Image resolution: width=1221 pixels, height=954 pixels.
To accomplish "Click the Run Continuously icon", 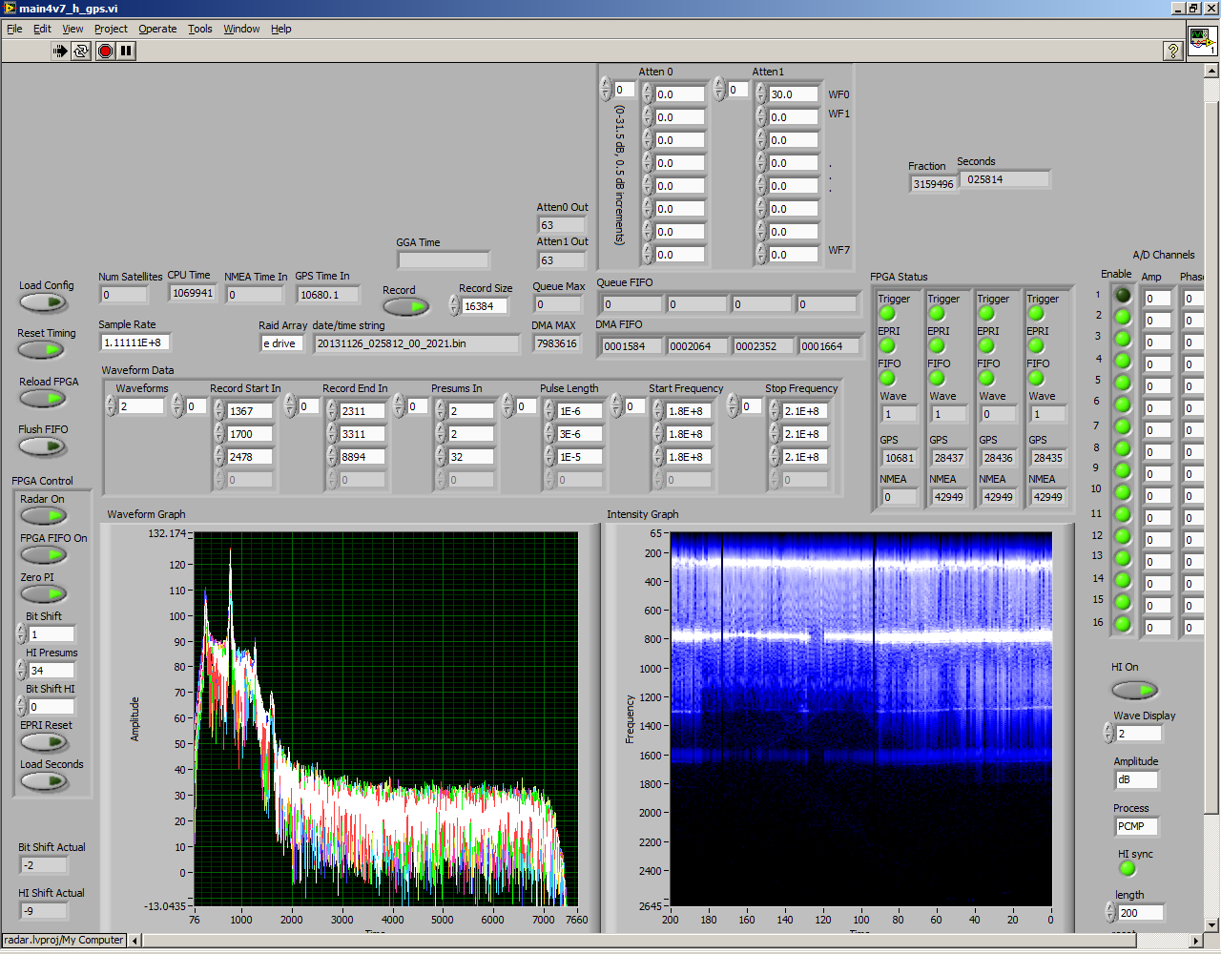I will coord(81,51).
